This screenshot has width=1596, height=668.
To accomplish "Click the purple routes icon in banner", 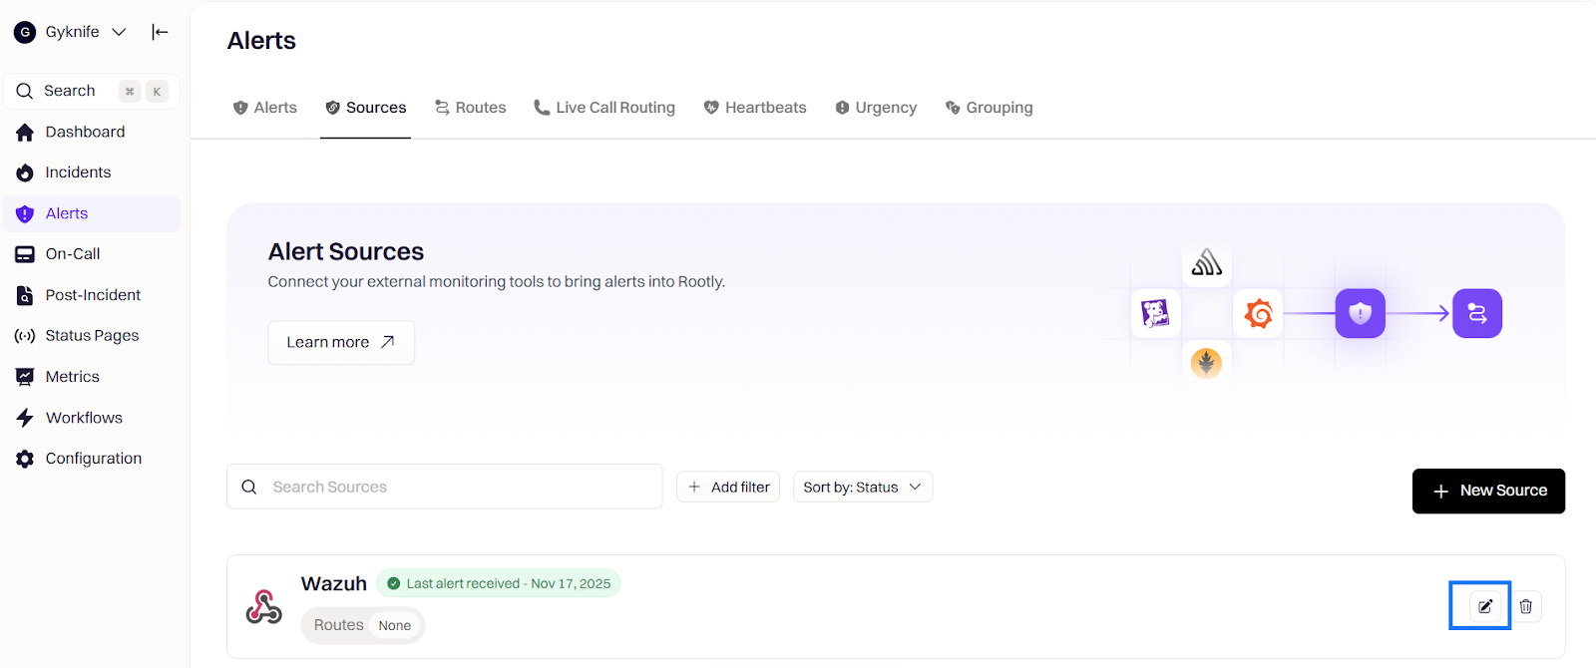I will (x=1477, y=313).
